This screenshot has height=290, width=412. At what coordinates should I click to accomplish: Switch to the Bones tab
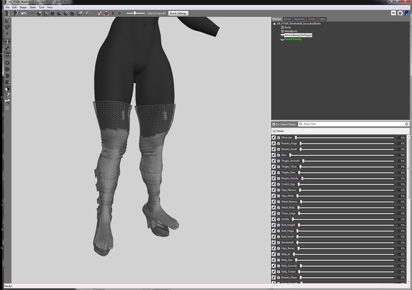(x=287, y=19)
